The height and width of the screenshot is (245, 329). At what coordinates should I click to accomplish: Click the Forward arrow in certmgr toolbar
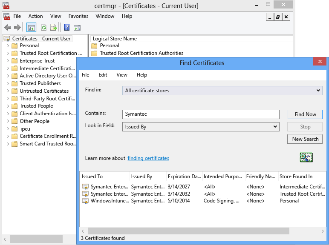pyautogui.click(x=17, y=27)
